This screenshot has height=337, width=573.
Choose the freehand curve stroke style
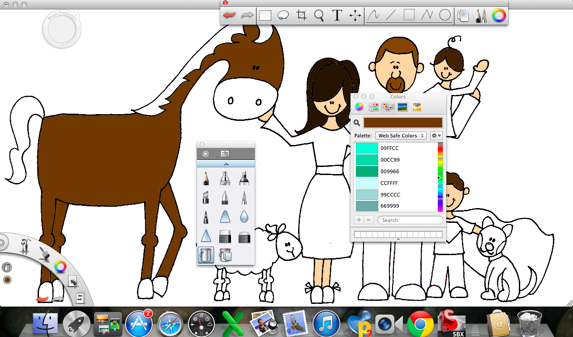tap(373, 16)
